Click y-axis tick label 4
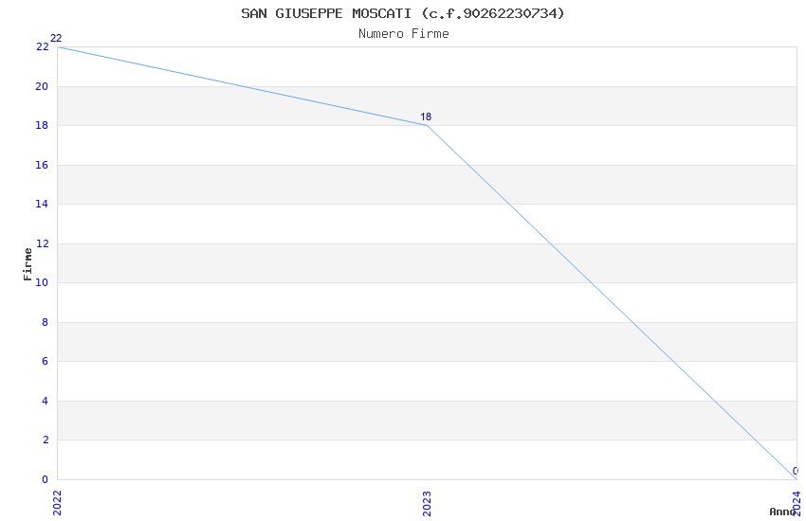Screen dimensions: 806x521 [46, 401]
